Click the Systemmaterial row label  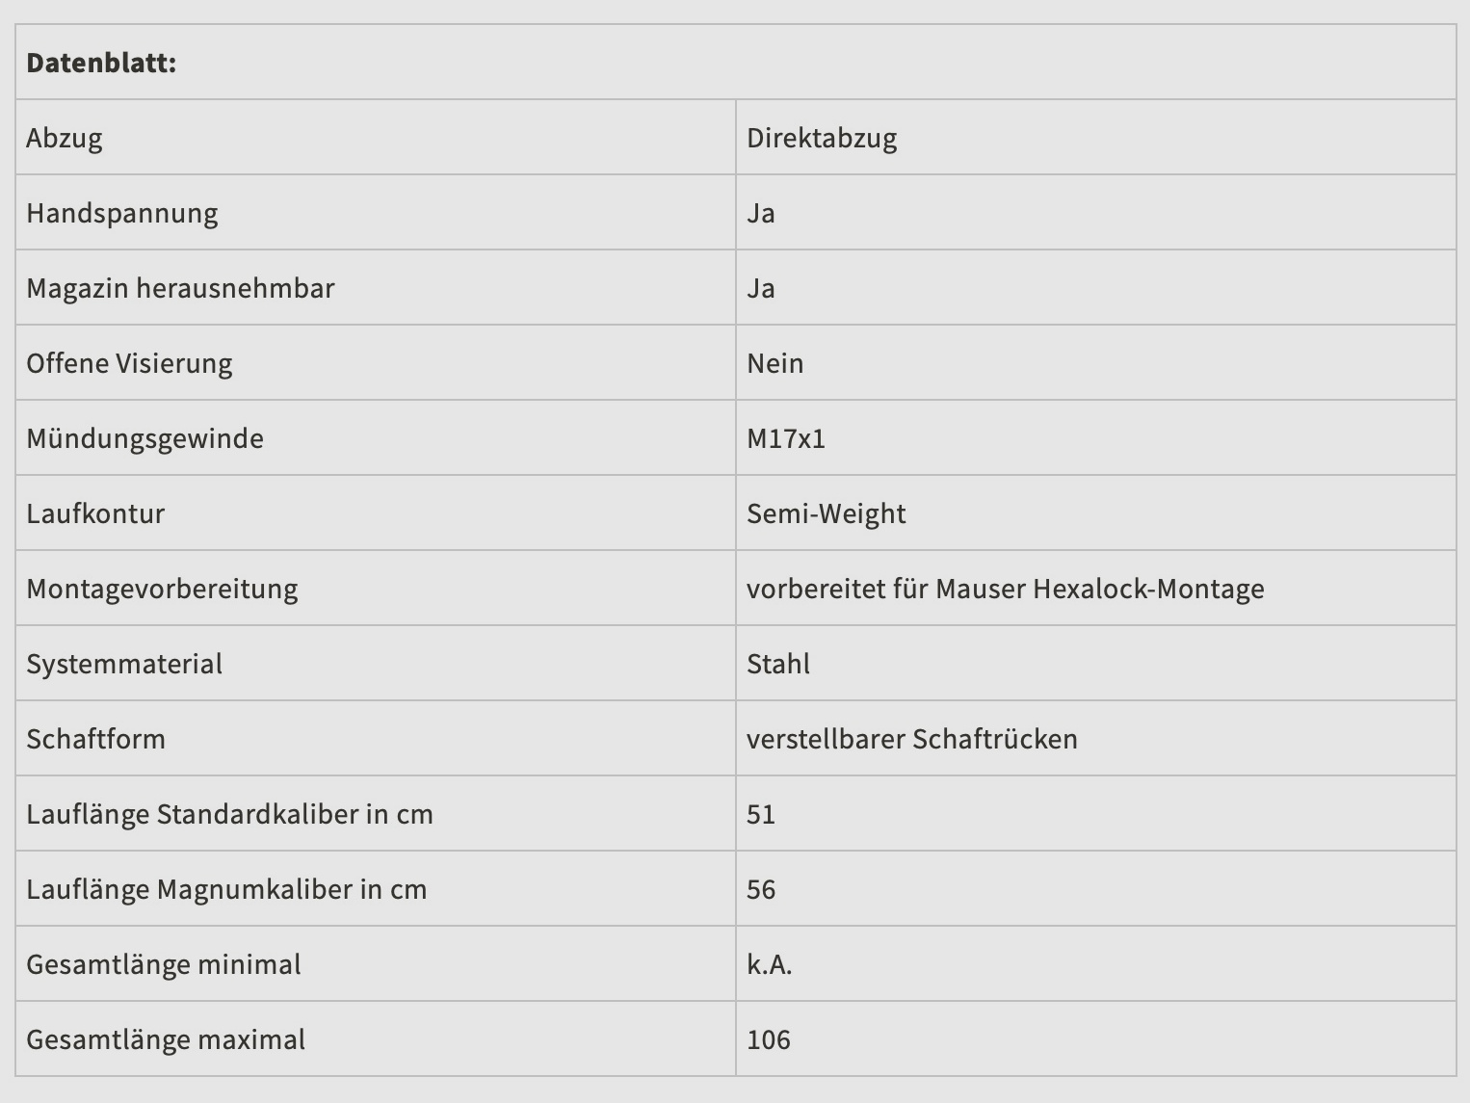pos(124,664)
